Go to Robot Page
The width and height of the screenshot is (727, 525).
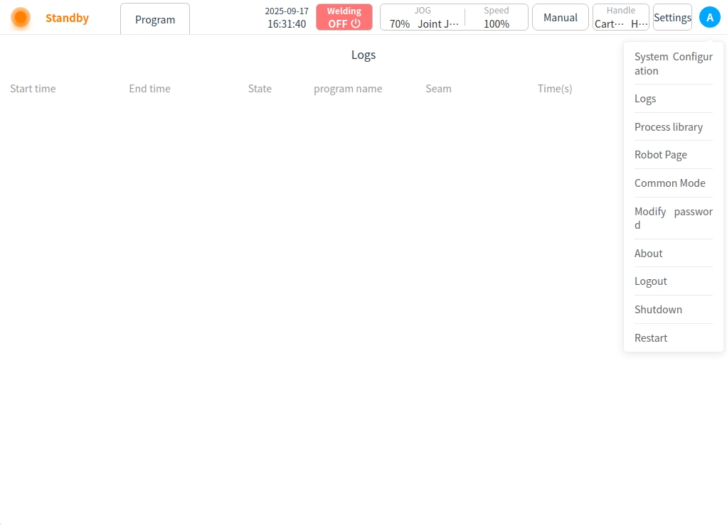[x=661, y=155]
